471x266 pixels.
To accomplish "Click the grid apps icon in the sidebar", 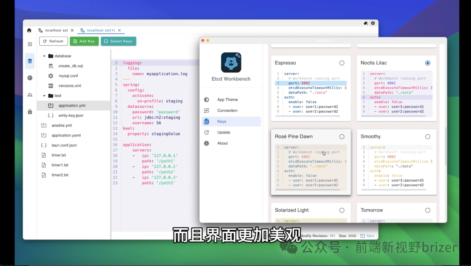I will click(x=29, y=44).
